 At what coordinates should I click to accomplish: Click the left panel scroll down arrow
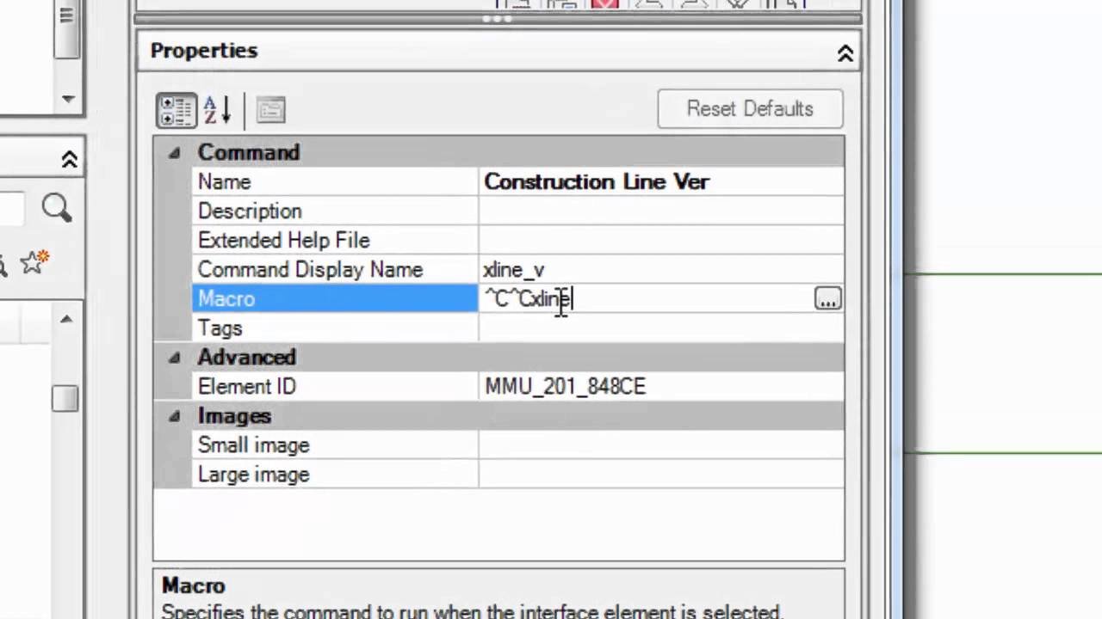[x=67, y=99]
